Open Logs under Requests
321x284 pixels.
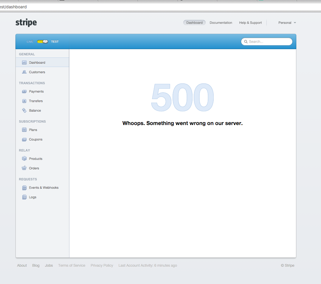42,197
